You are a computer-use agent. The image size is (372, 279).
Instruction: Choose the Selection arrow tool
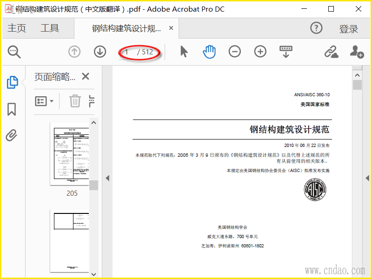click(x=184, y=52)
